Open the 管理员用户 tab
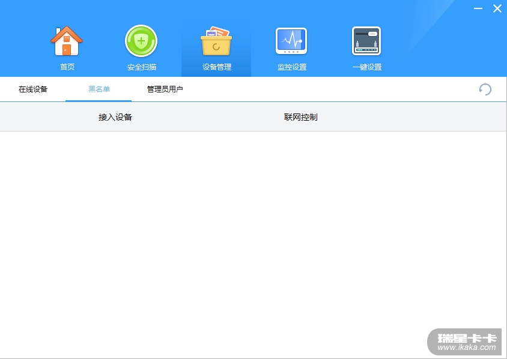This screenshot has height=359, width=507. click(165, 89)
